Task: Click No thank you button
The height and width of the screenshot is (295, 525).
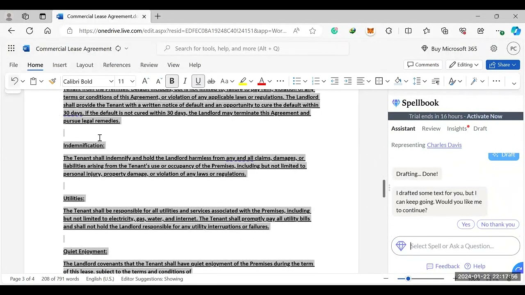Action: [498, 224]
